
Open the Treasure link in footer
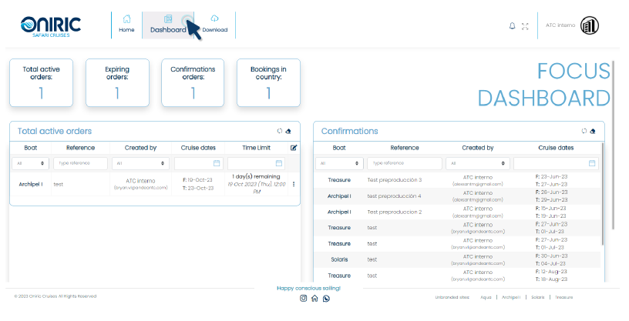pos(564,296)
